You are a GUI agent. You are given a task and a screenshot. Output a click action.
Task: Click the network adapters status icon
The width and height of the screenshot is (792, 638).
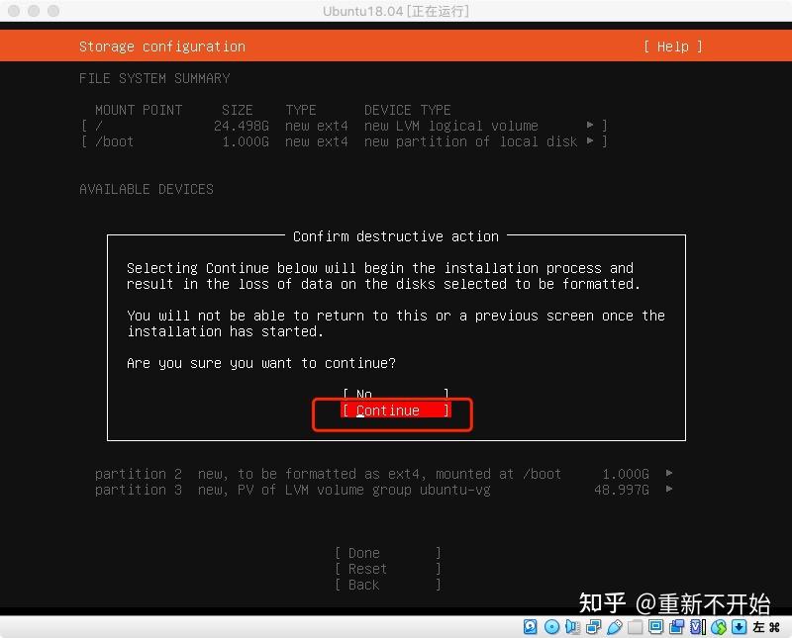[x=593, y=627]
